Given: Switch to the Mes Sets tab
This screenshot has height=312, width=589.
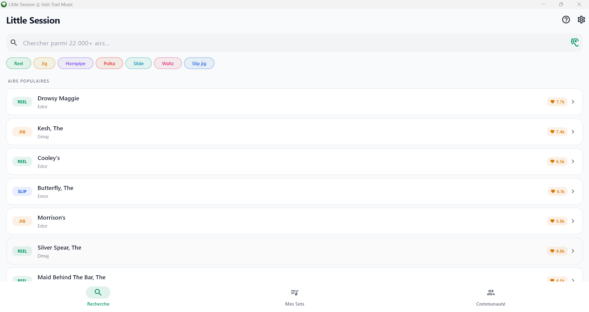Looking at the screenshot, I should pos(294,297).
